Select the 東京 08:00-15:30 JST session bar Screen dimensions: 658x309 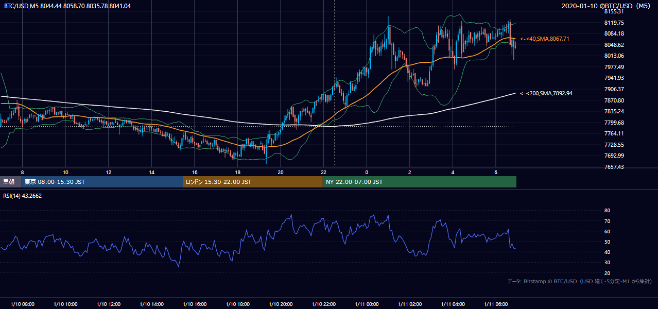(102, 182)
